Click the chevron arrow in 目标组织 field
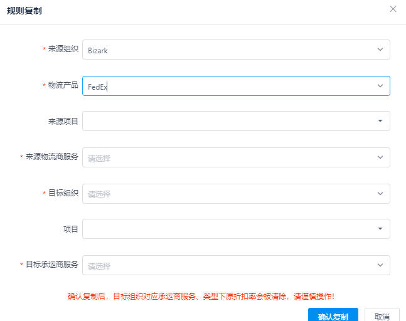This screenshot has height=321, width=406. [x=380, y=194]
